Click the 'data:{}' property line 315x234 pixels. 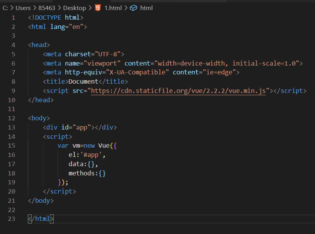(83, 164)
